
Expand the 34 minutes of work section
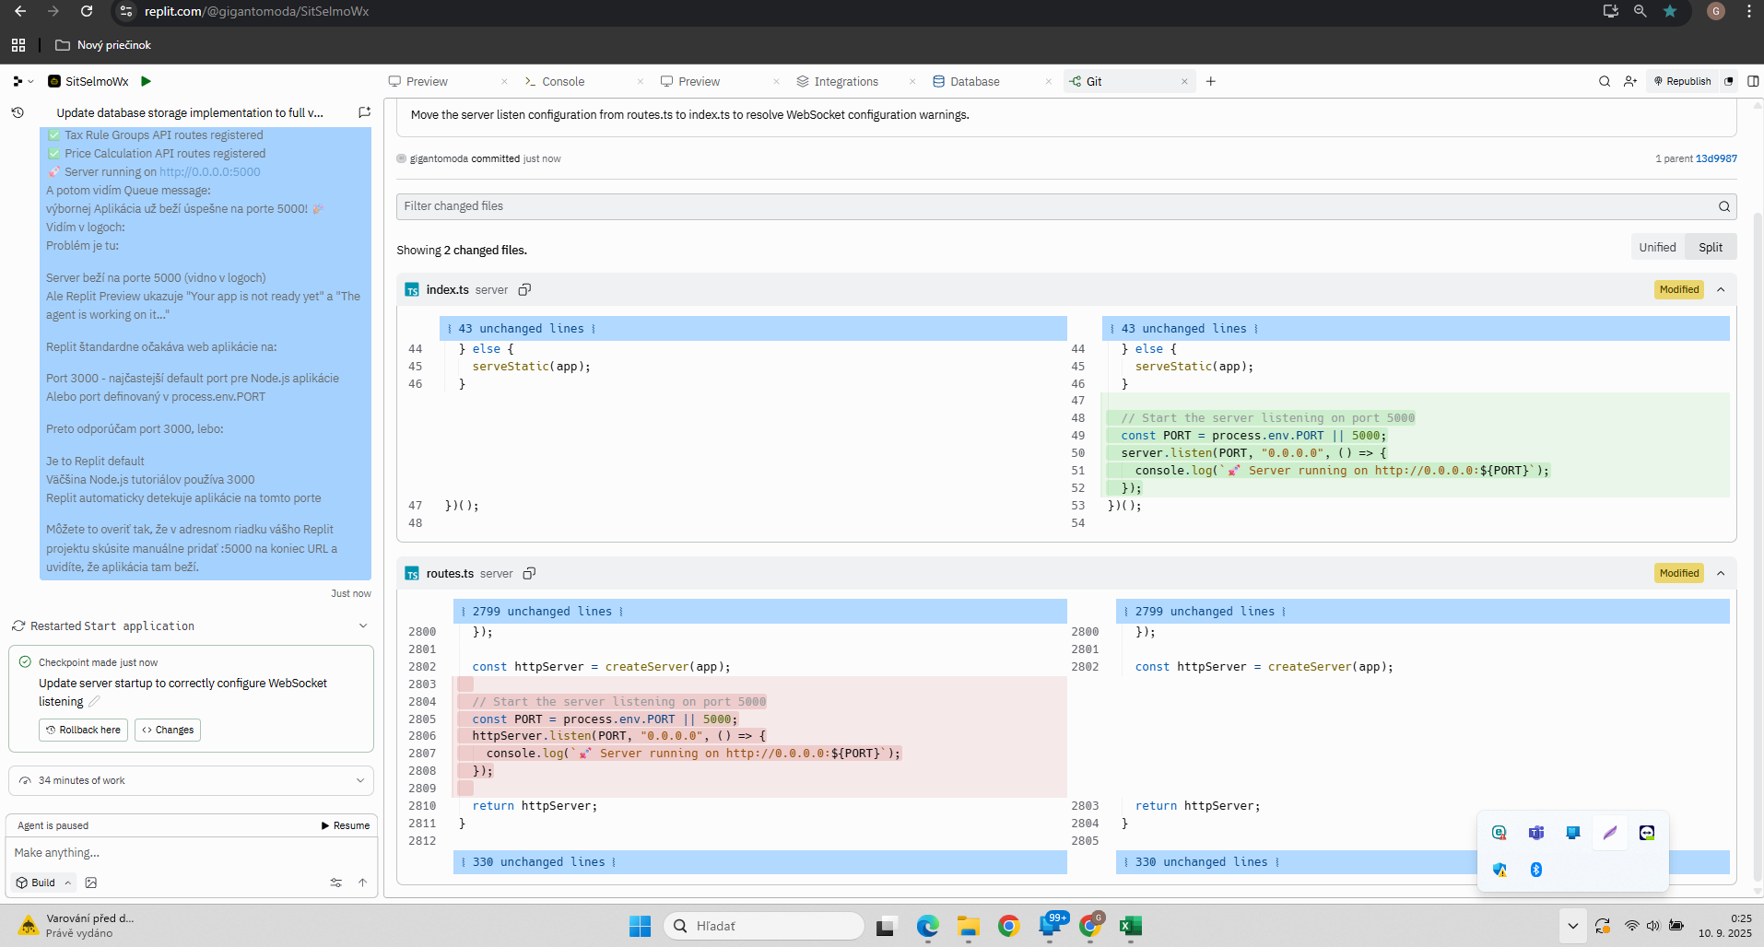(359, 780)
